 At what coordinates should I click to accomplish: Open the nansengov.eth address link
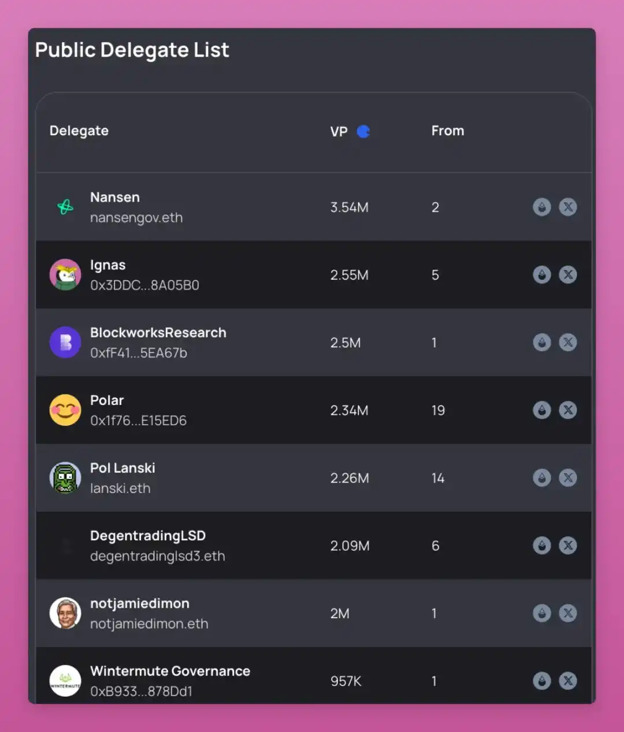click(136, 218)
